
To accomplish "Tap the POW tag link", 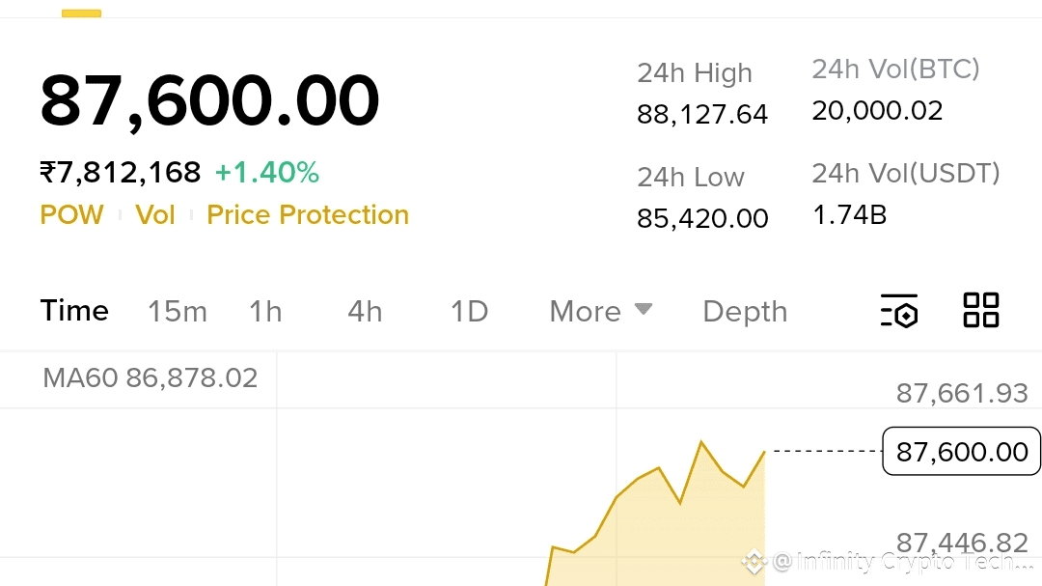I will pos(71,215).
